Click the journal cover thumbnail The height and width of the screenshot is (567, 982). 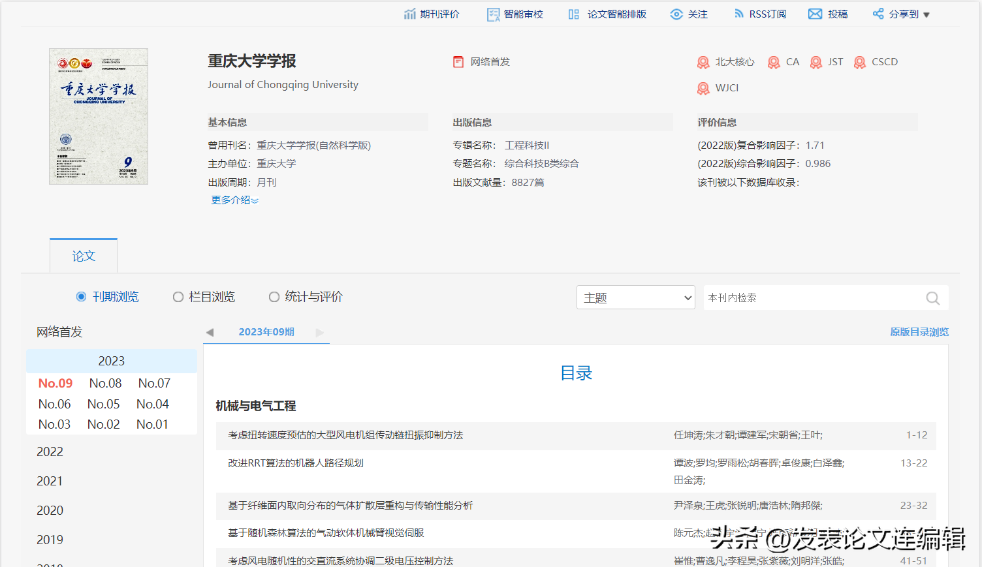(99, 116)
